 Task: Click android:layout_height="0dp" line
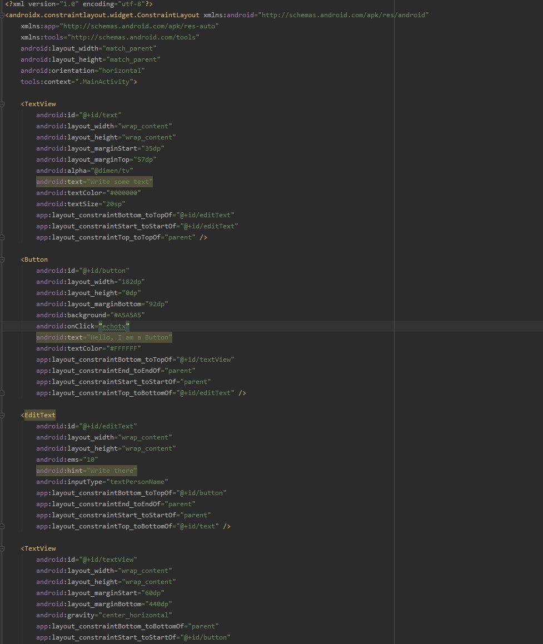(88, 293)
